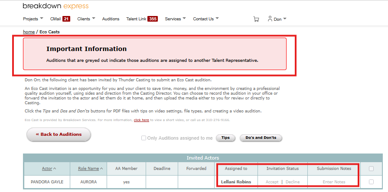Open the Services menu
The height and width of the screenshot is (192, 388).
(173, 19)
